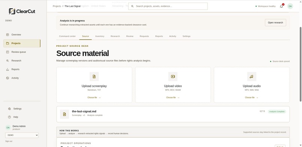The height and width of the screenshot is (147, 302).
Task: Click the Upload screenplay document icon
Action: 94,76
